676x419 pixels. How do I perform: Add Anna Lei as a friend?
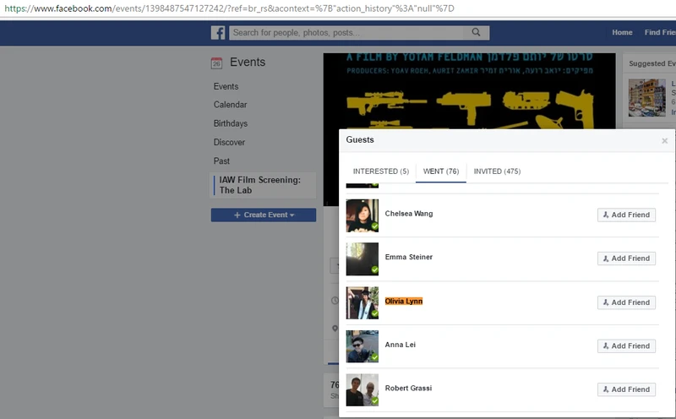click(626, 346)
